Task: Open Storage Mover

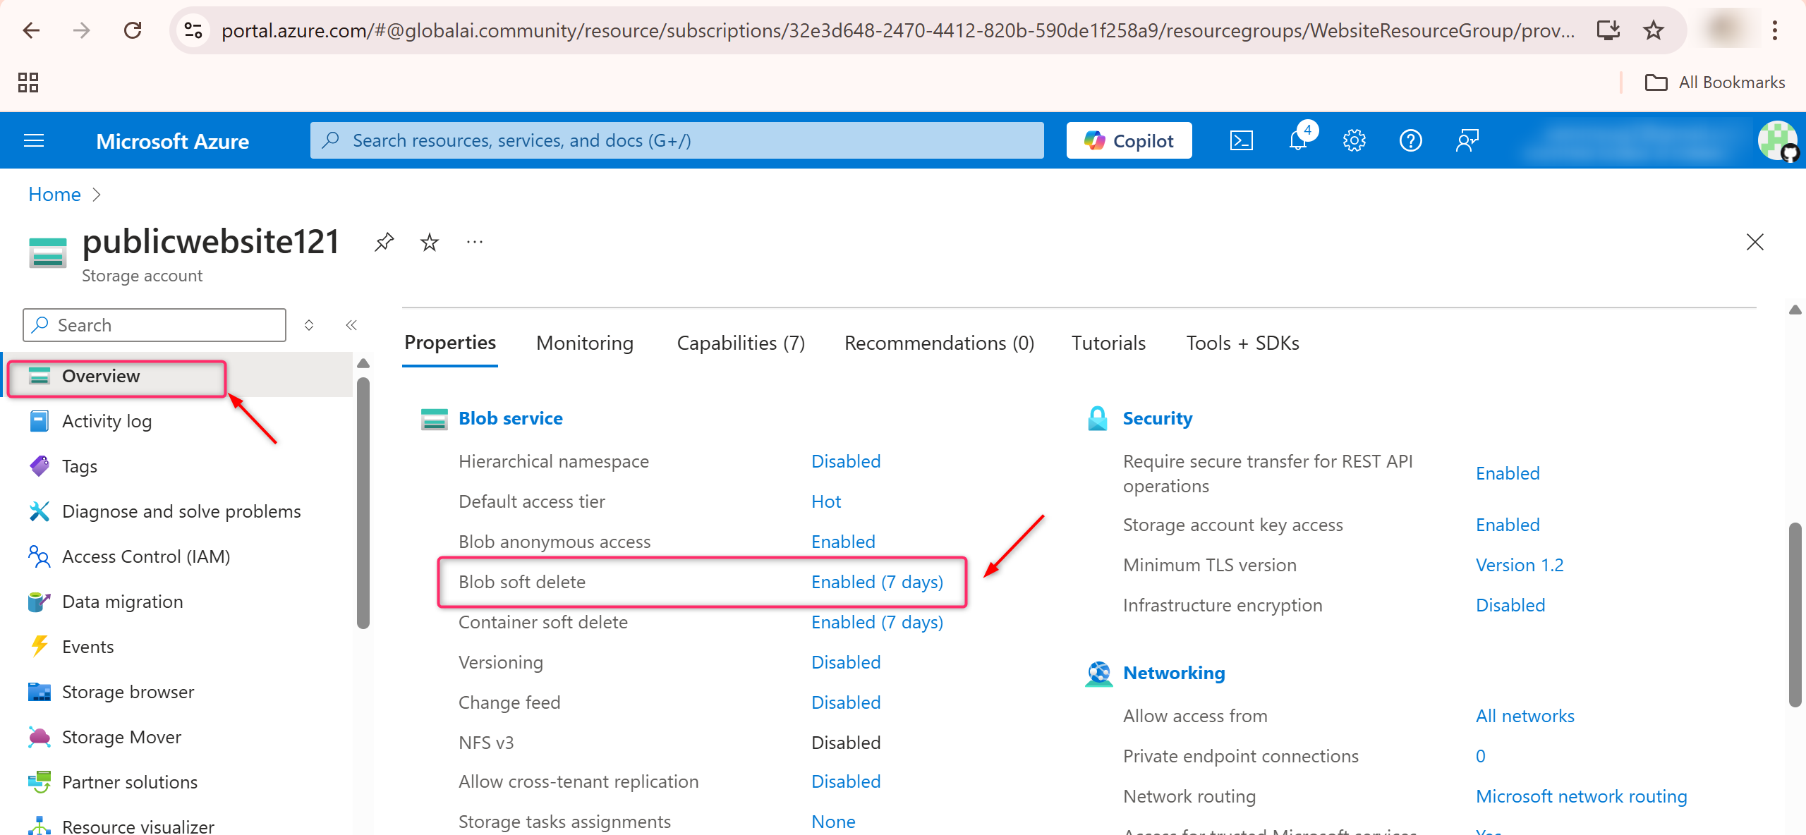Action: tap(121, 737)
